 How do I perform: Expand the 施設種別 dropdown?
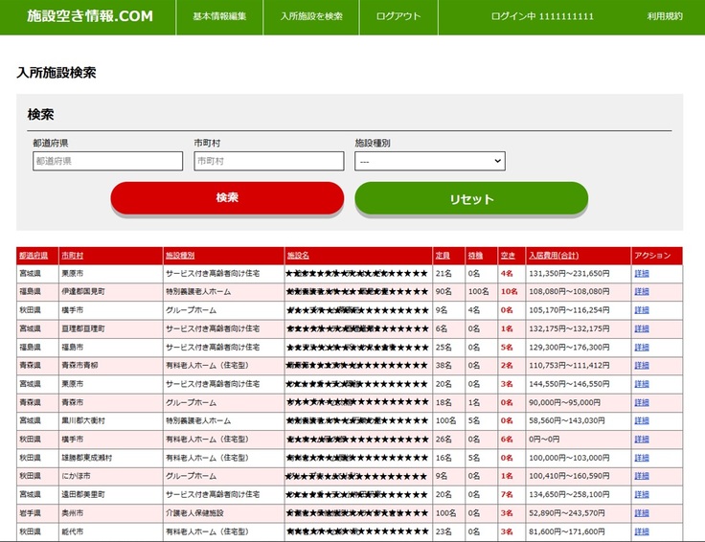point(429,162)
